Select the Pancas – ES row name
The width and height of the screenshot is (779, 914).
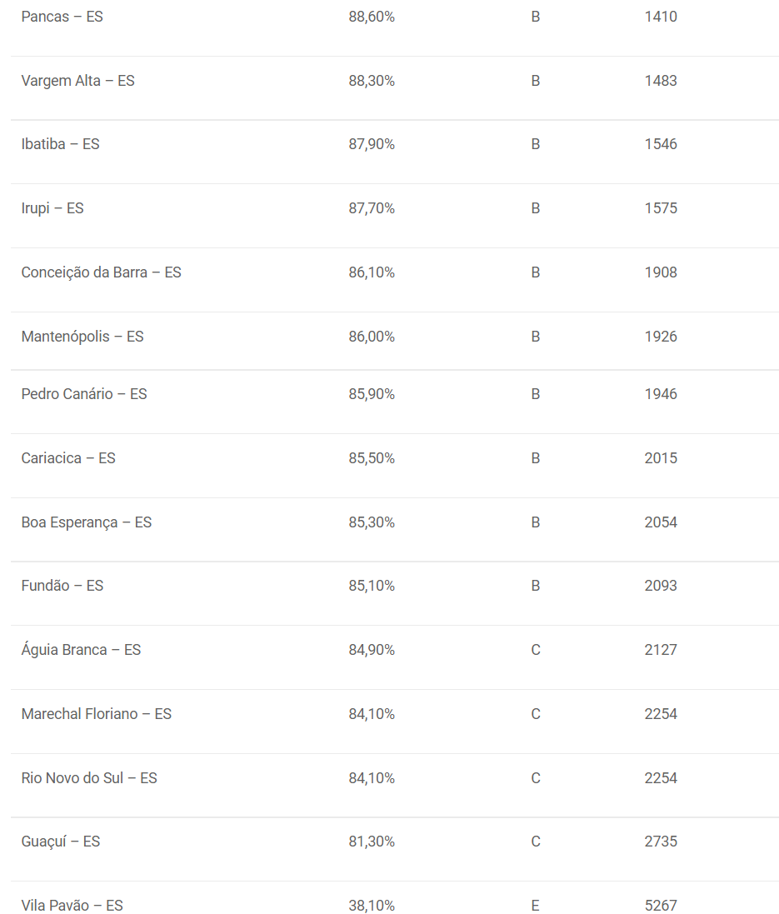(x=62, y=17)
